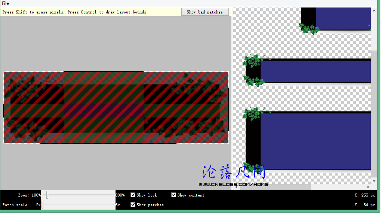Click the 'Zoom: 100%' label

tap(30, 195)
